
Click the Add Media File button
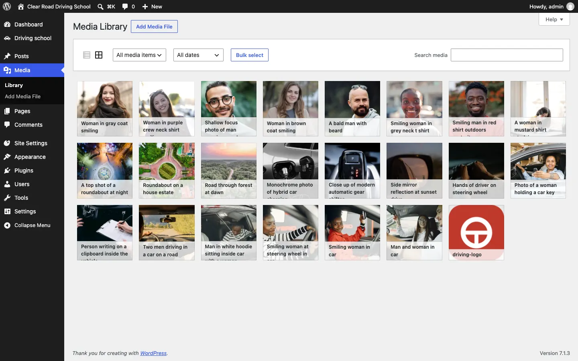coord(154,26)
